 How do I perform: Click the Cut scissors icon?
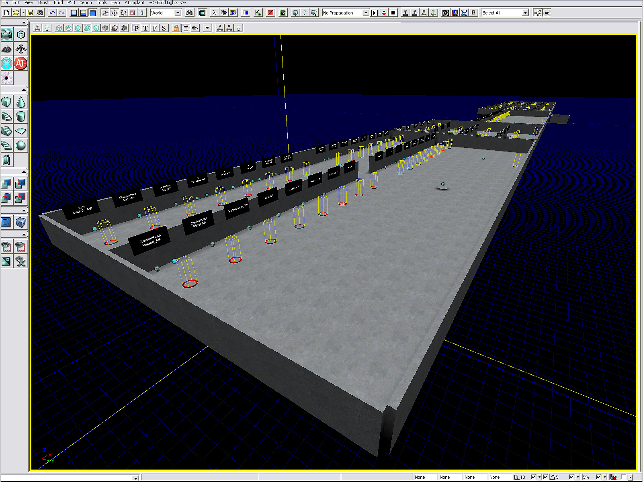(x=214, y=13)
